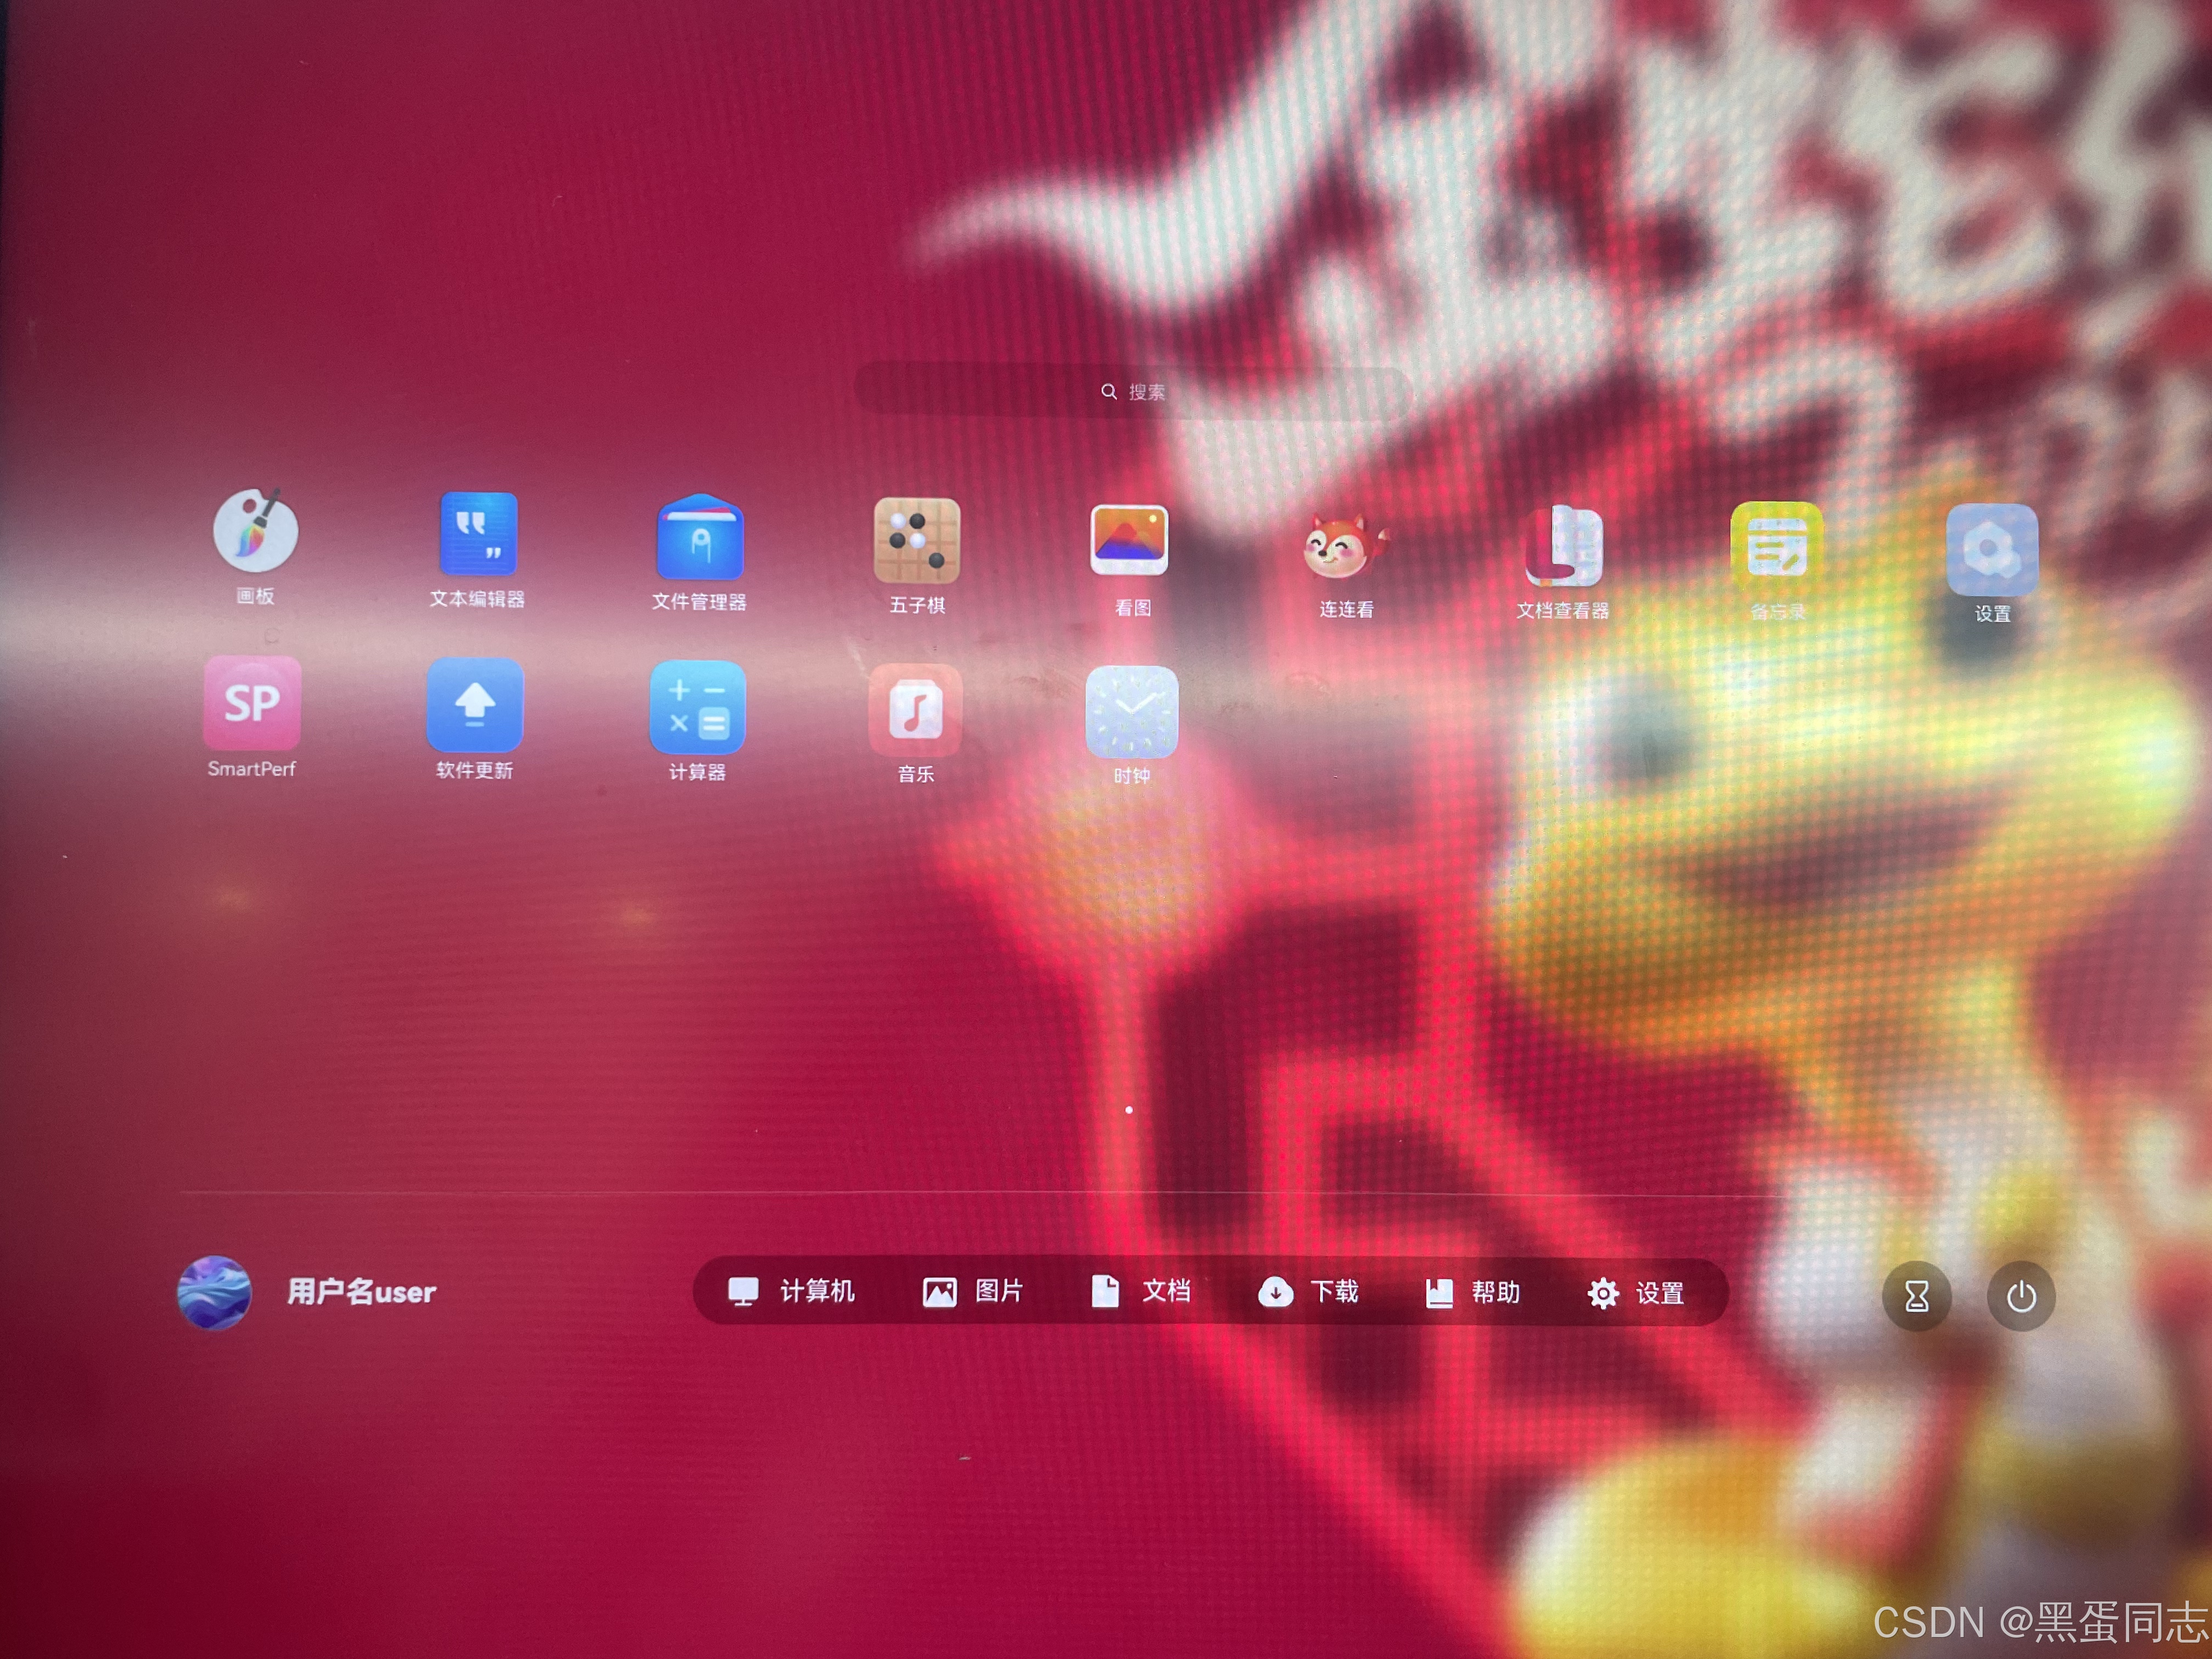
Task: Click the 帮助 help shortcut
Action: [x=1472, y=1293]
